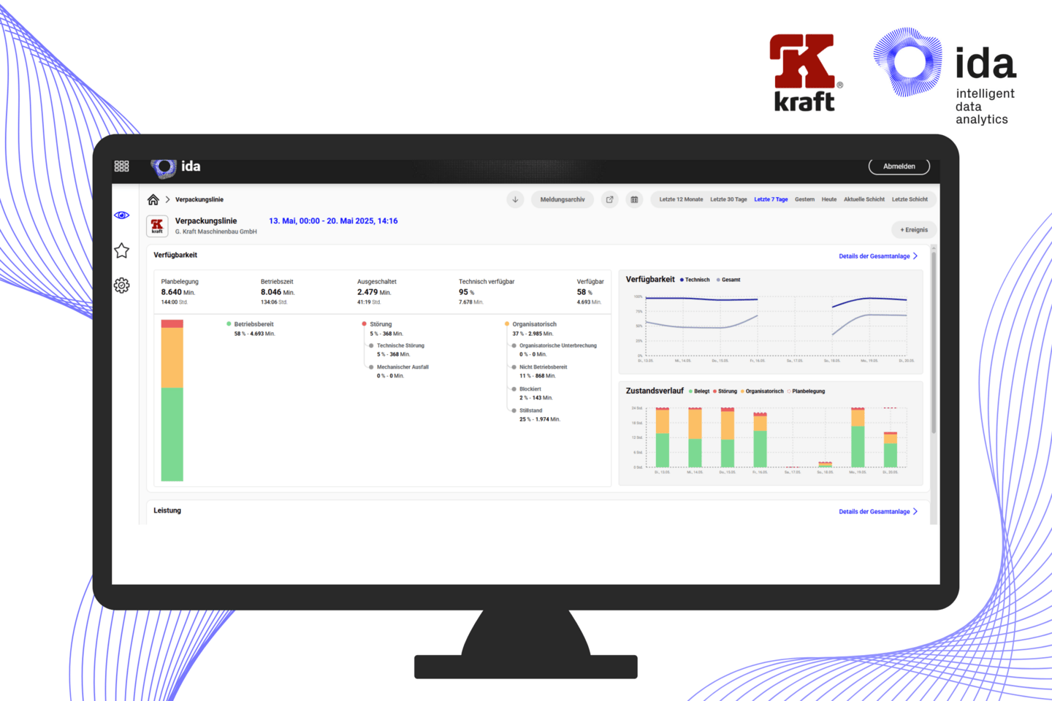Viewport: 1052px width, 701px height.
Task: Toggle Technisch series in Verfügbarkeit legend
Action: point(695,280)
